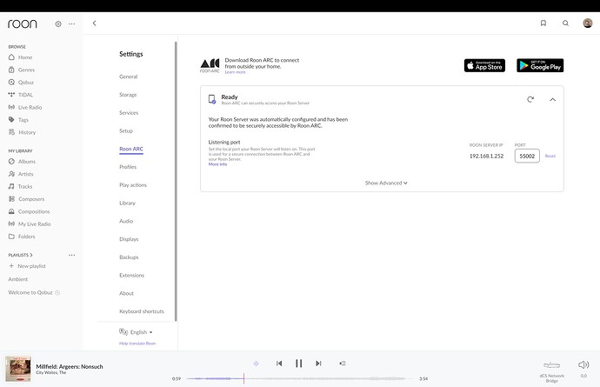
Task: Select Displays settings tab
Action: (129, 239)
